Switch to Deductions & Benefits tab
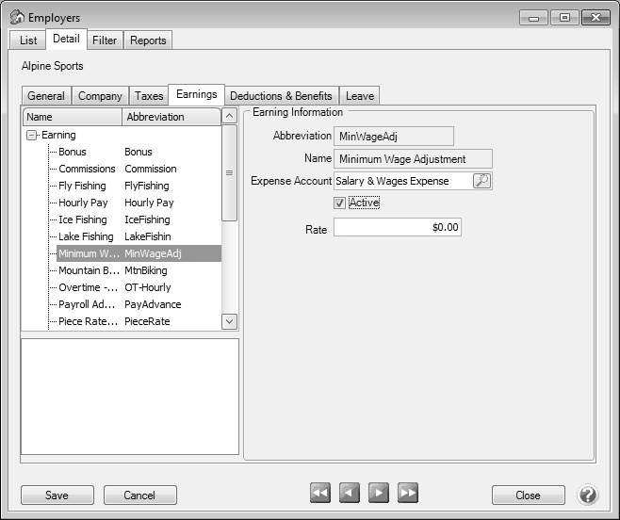 tap(281, 96)
